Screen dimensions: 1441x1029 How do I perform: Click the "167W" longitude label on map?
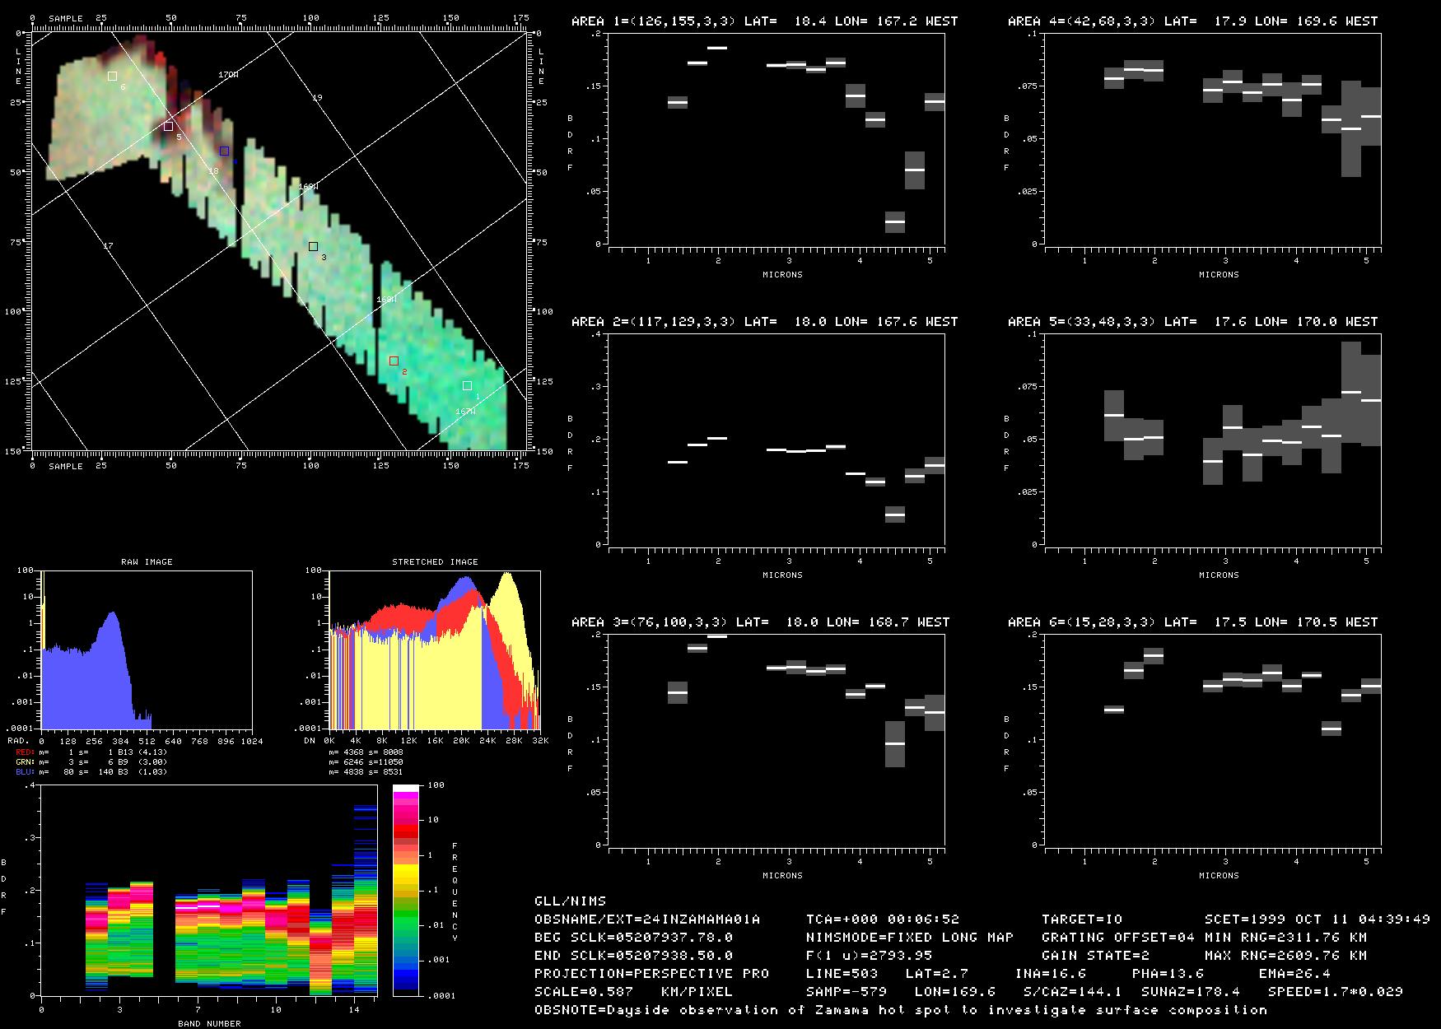click(465, 412)
